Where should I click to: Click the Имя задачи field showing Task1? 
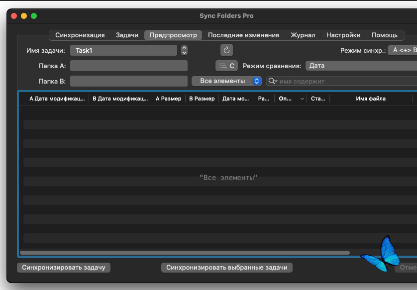[123, 50]
